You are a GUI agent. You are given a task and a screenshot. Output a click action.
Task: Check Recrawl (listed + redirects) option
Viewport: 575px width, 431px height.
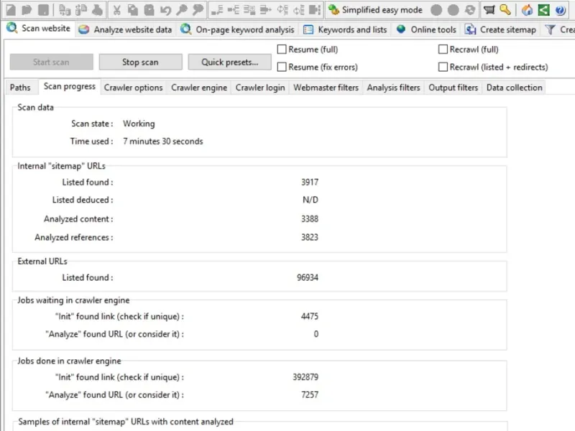click(x=443, y=67)
